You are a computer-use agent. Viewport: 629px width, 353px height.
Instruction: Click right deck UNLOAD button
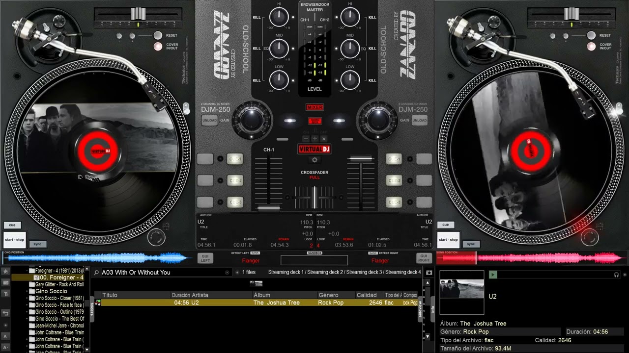coord(420,120)
